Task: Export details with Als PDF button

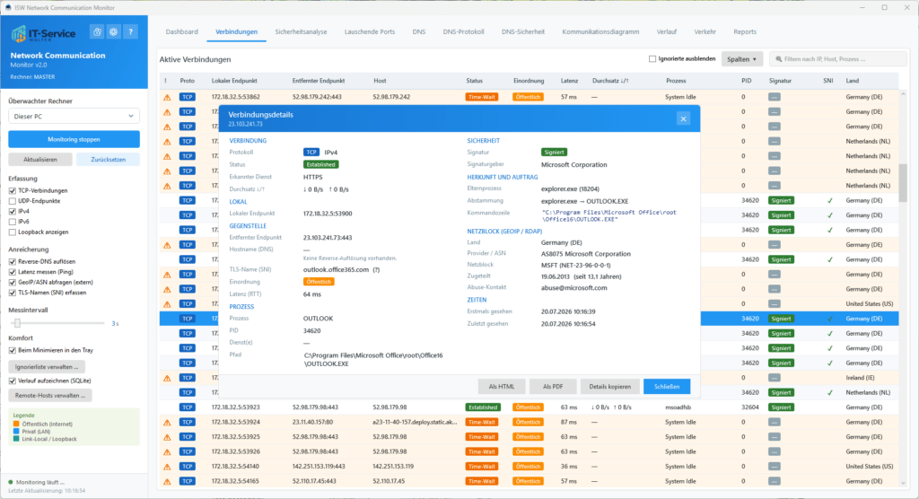Action: 553,387
